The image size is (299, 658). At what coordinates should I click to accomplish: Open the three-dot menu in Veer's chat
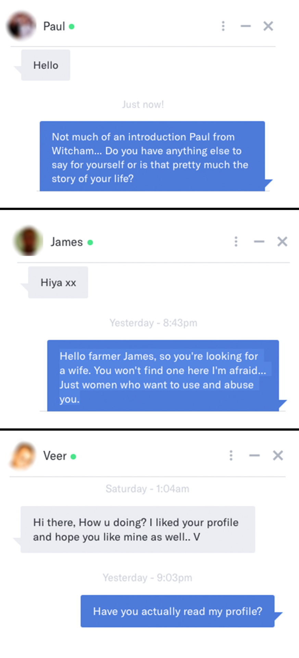click(231, 455)
